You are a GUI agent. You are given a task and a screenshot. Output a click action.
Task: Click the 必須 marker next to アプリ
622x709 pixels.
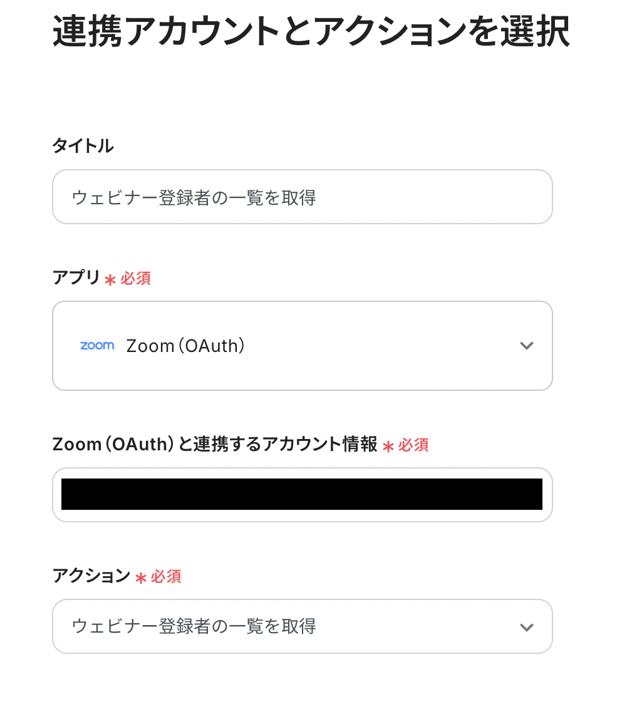coord(136,278)
